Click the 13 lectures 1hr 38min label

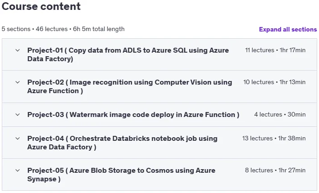point(274,139)
